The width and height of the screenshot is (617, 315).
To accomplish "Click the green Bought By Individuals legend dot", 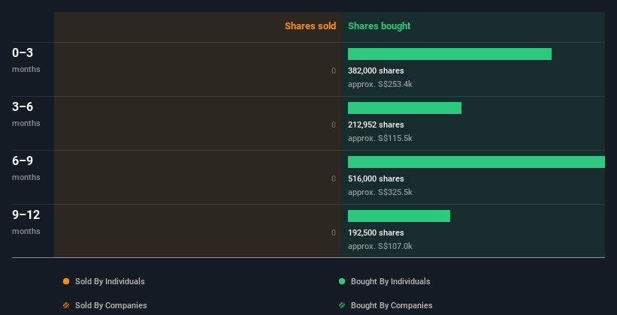I will coord(341,281).
